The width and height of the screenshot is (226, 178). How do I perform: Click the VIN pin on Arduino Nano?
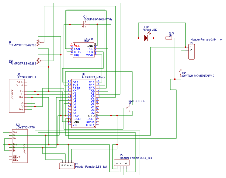(x=75, y=125)
